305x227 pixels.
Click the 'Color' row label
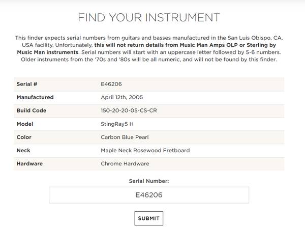click(x=24, y=137)
